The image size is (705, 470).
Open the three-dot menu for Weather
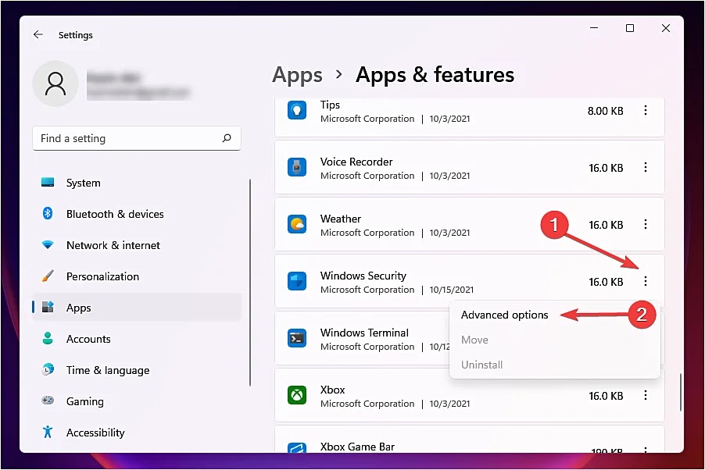coord(645,224)
